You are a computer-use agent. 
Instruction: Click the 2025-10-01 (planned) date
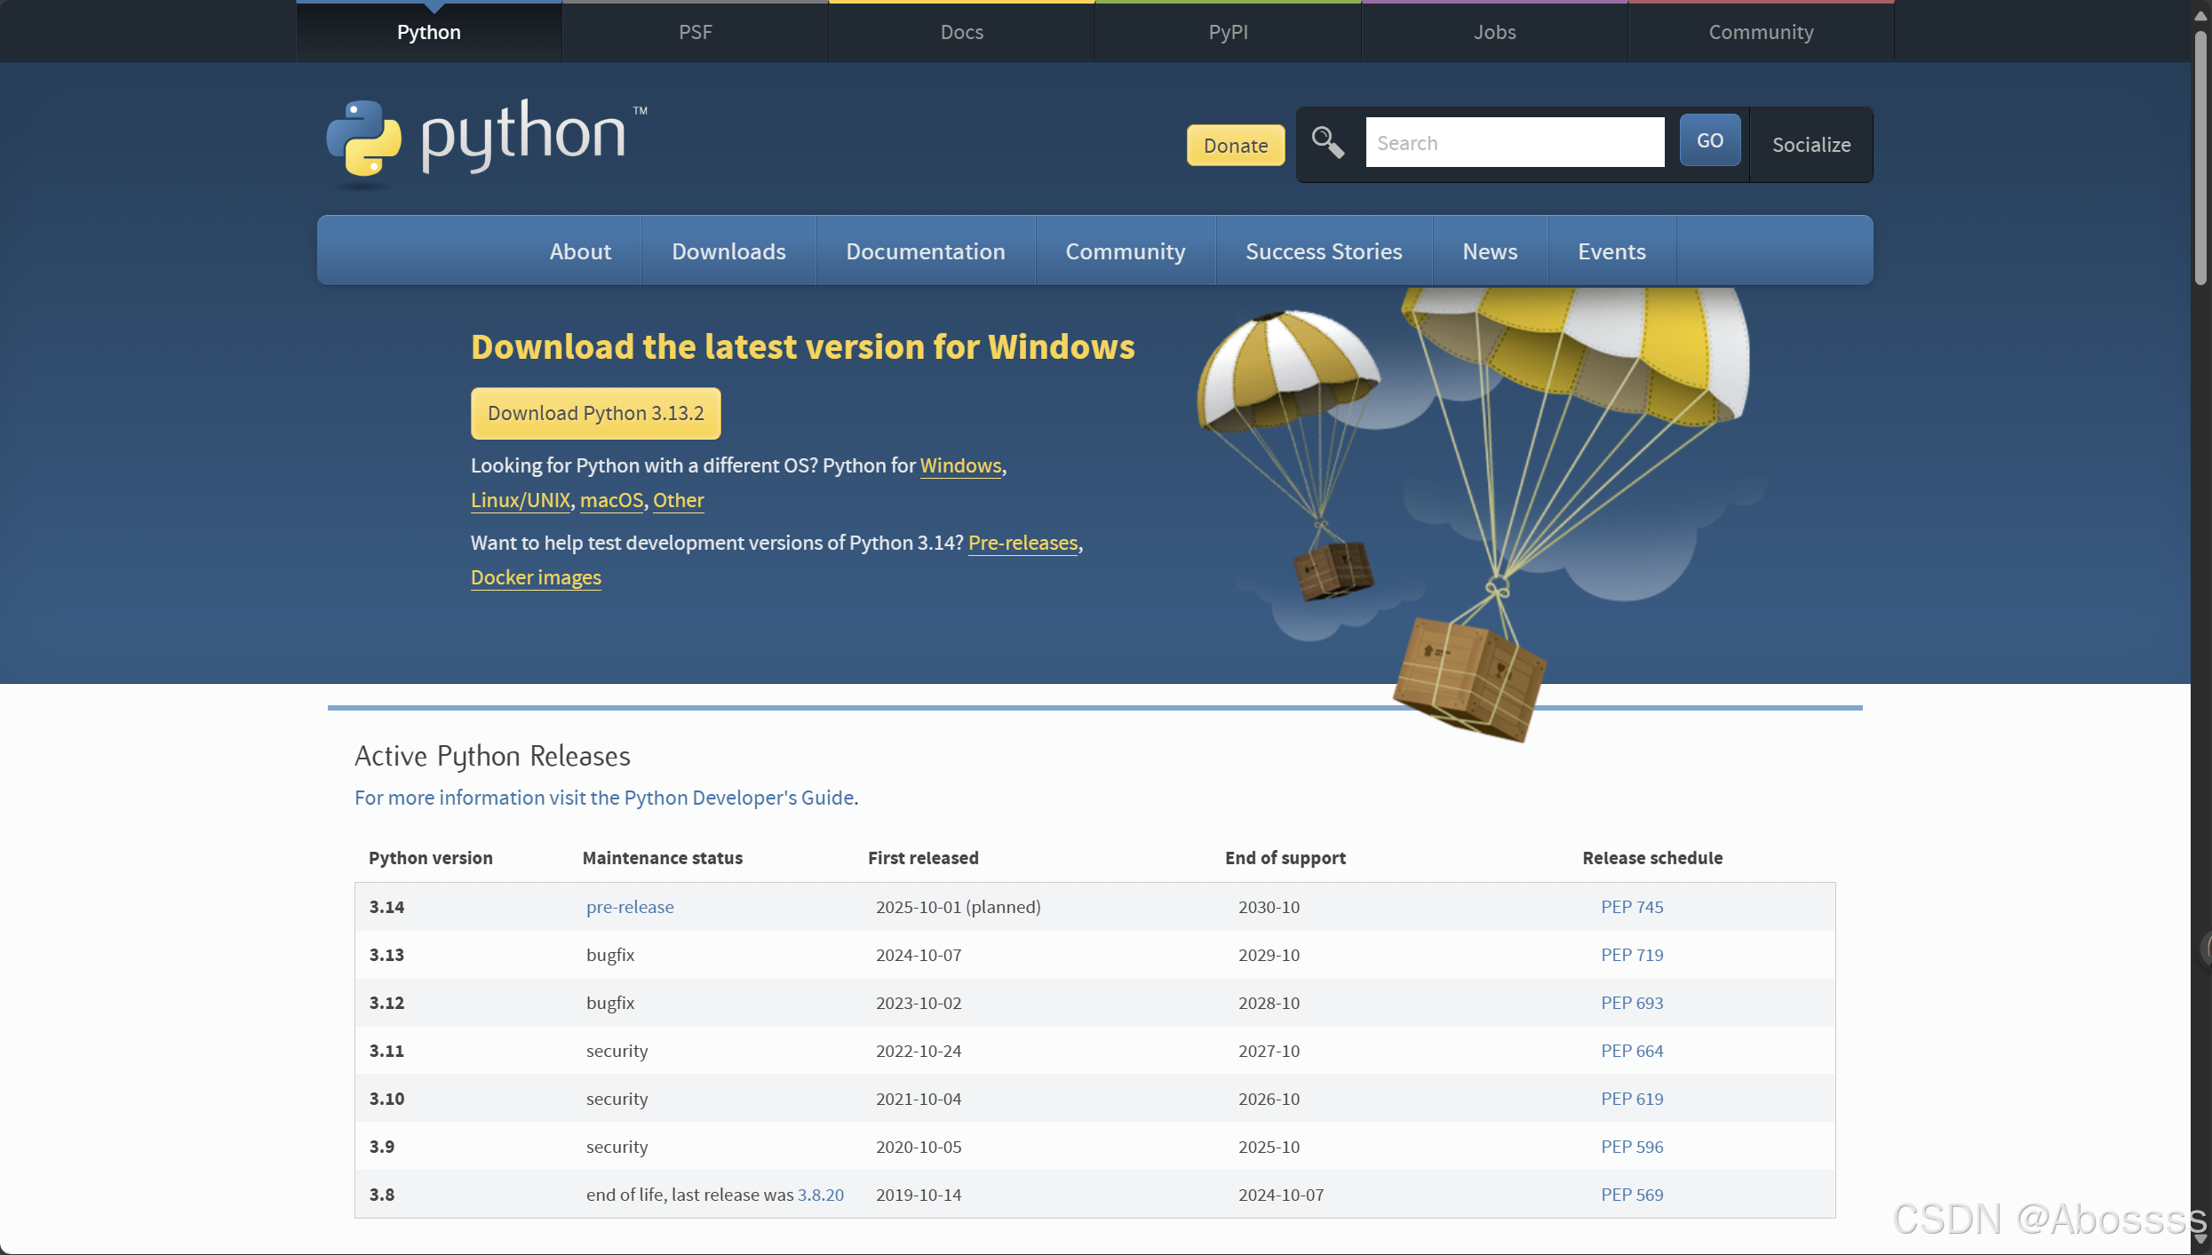click(958, 907)
